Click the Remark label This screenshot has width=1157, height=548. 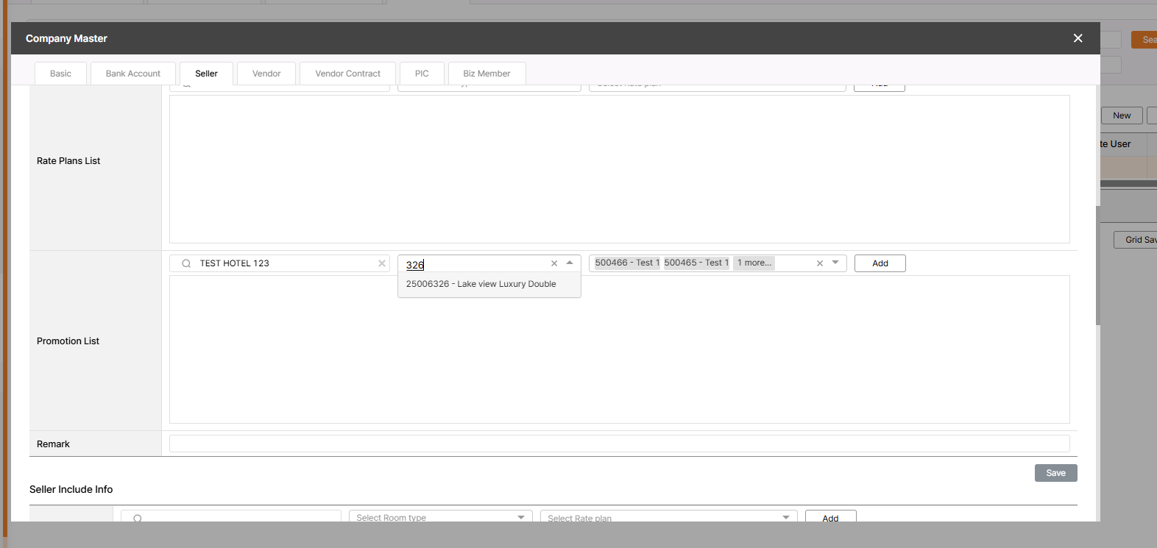coord(53,444)
